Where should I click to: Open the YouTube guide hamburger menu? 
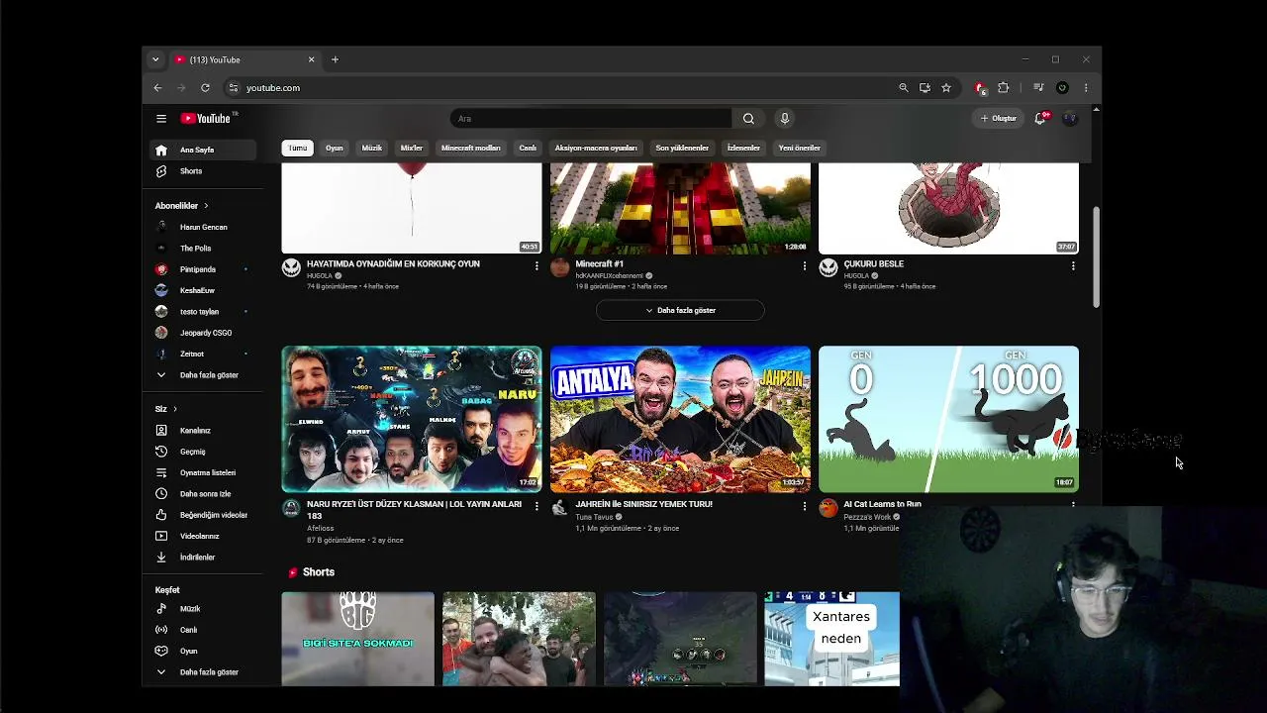(161, 119)
